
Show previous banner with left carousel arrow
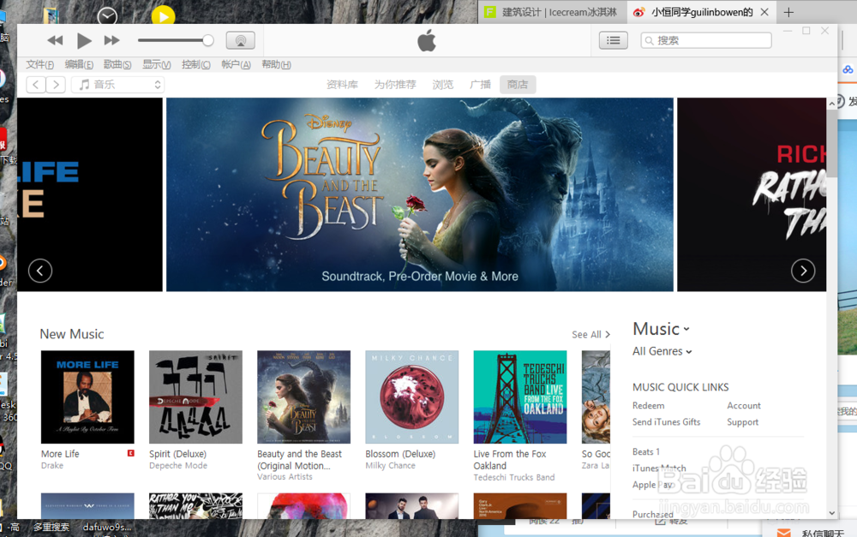[39, 271]
